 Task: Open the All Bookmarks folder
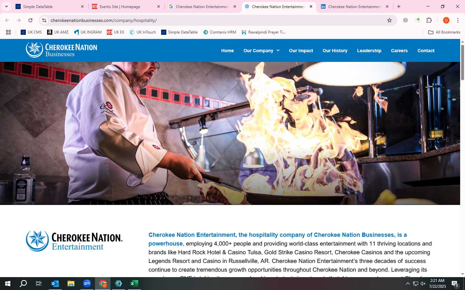point(444,32)
